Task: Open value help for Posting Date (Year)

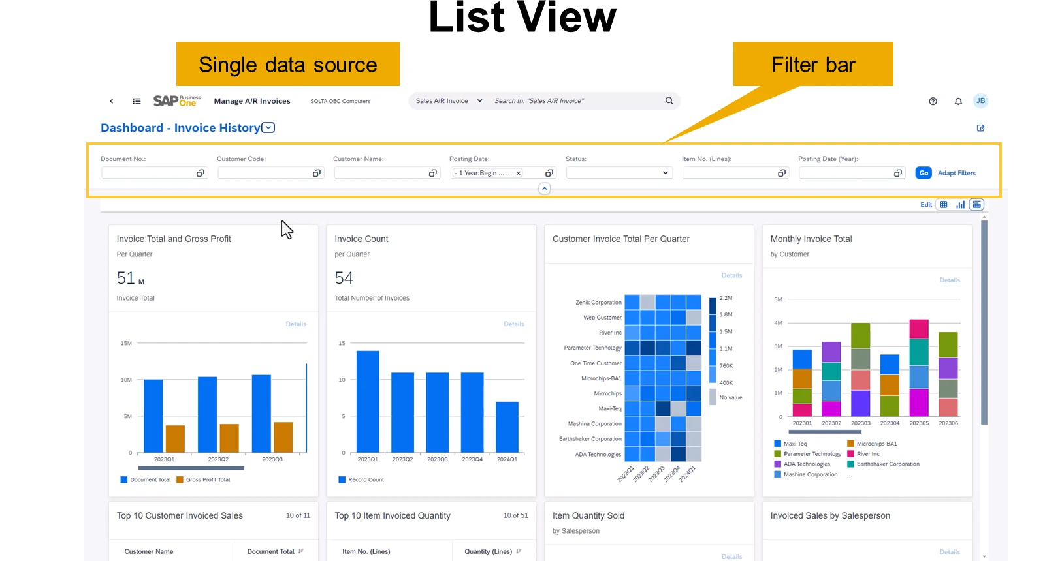Action: point(897,173)
